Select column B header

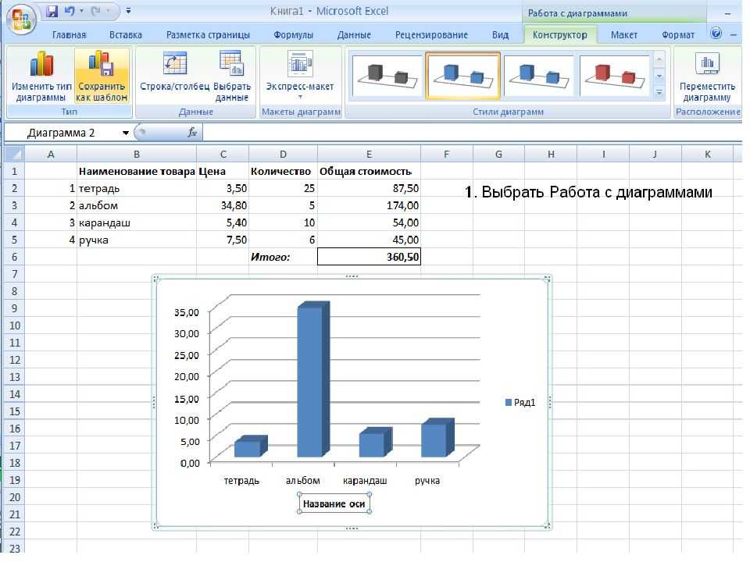click(136, 154)
